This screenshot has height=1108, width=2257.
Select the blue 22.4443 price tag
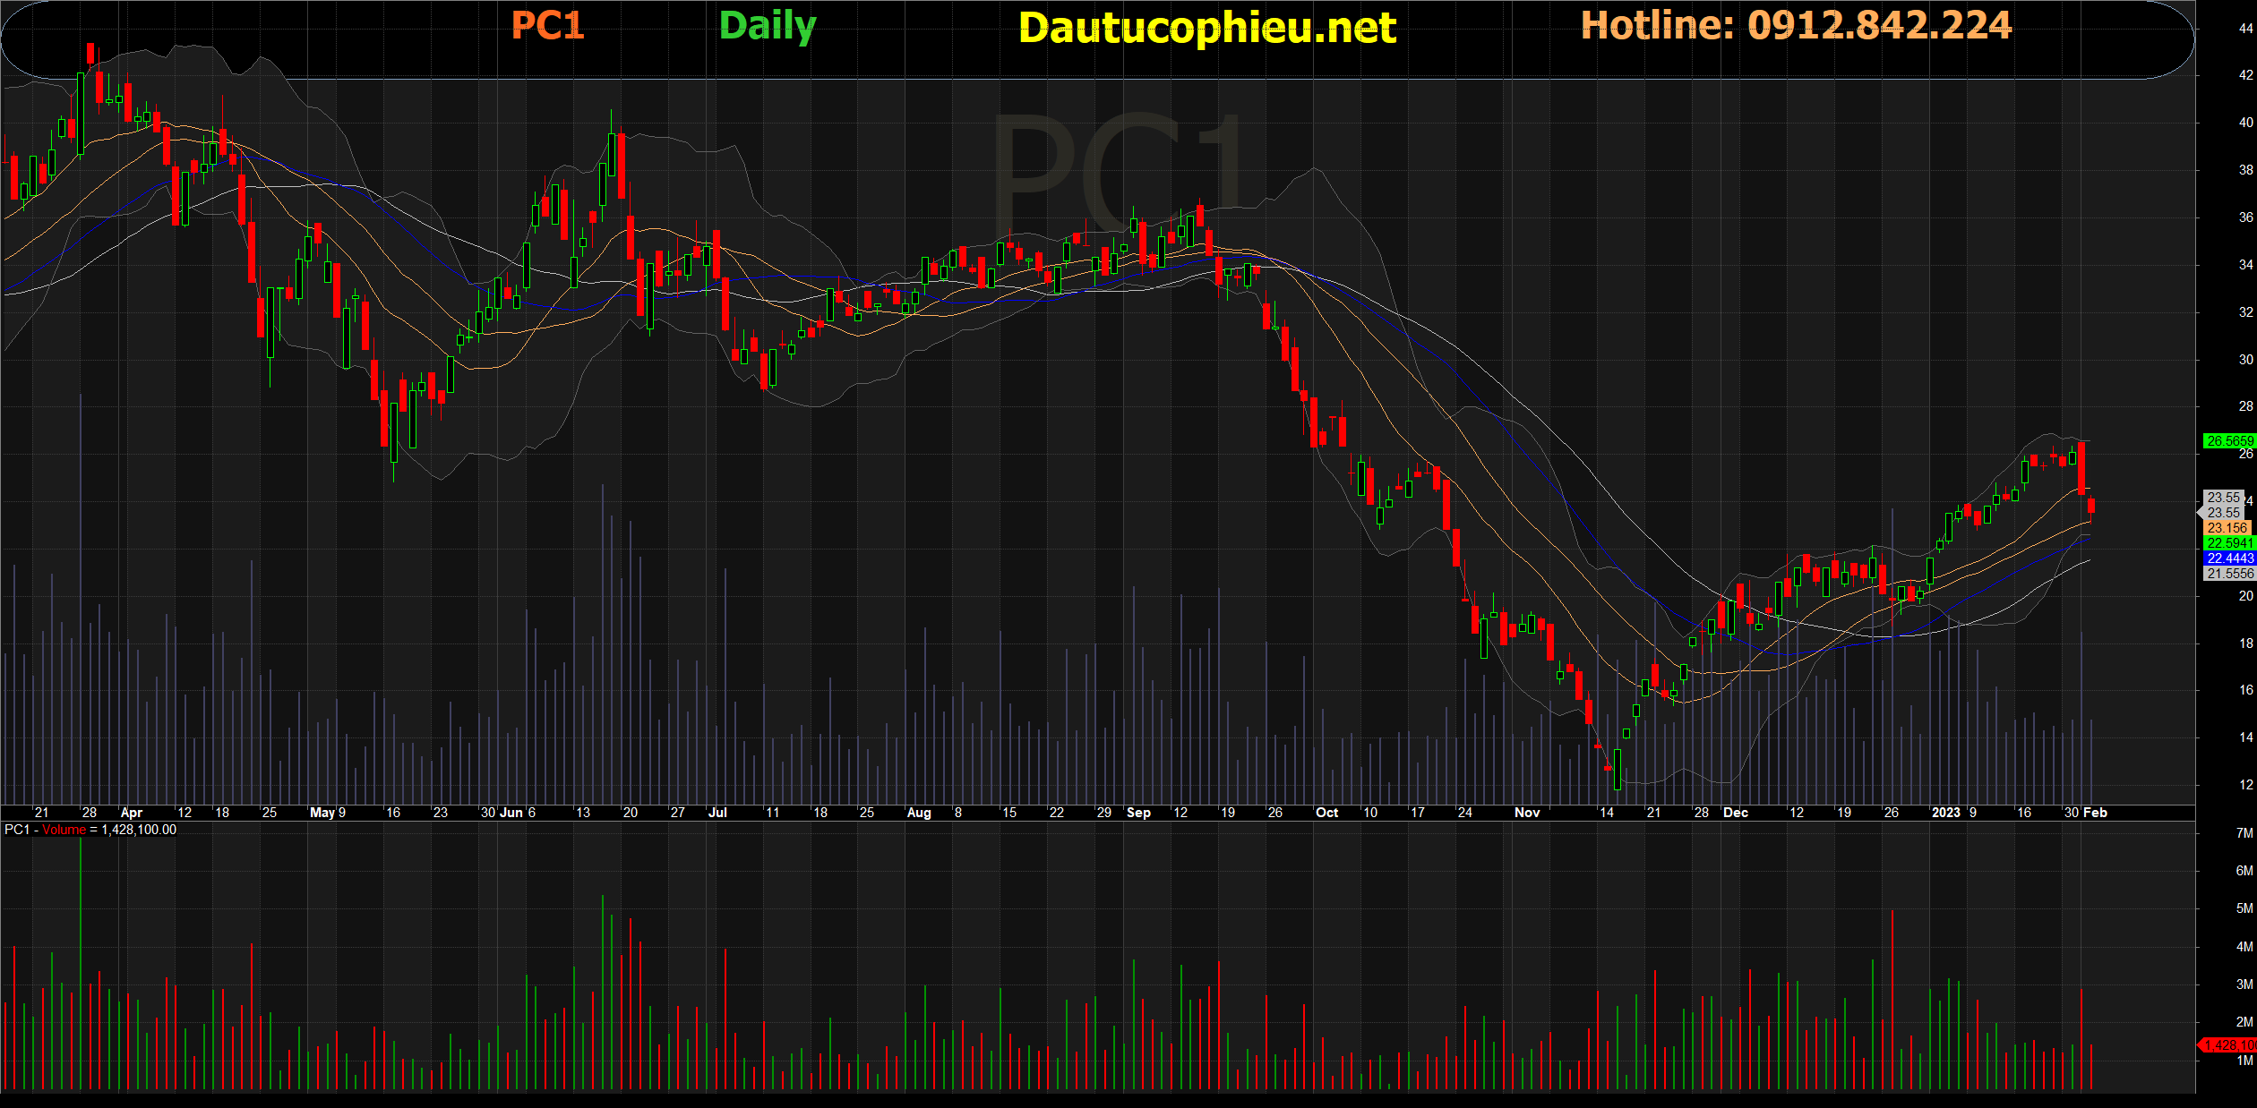2228,558
